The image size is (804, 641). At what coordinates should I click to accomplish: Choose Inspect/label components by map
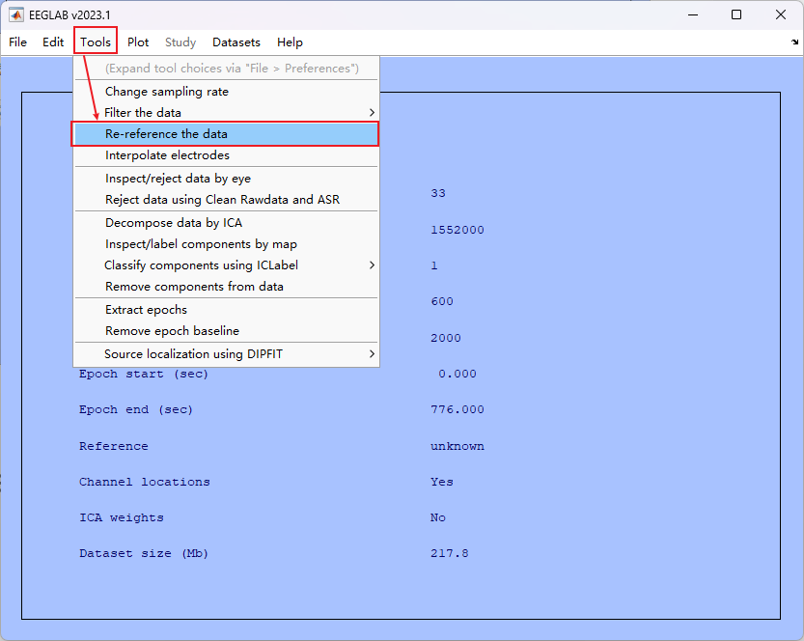226,244
